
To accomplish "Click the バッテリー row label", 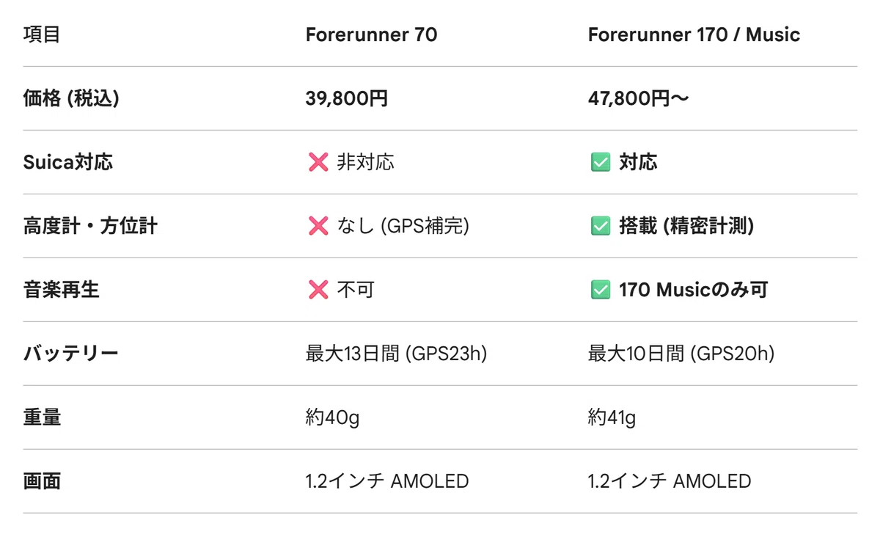I will [70, 354].
